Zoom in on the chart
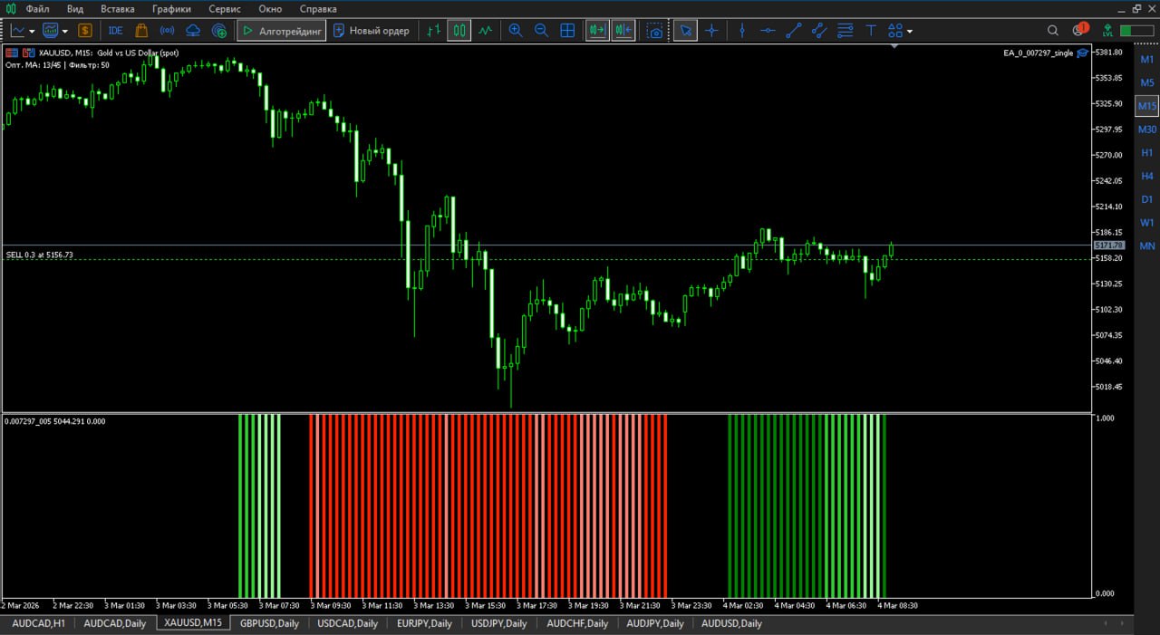Screen dimensions: 1160x635 pos(516,30)
